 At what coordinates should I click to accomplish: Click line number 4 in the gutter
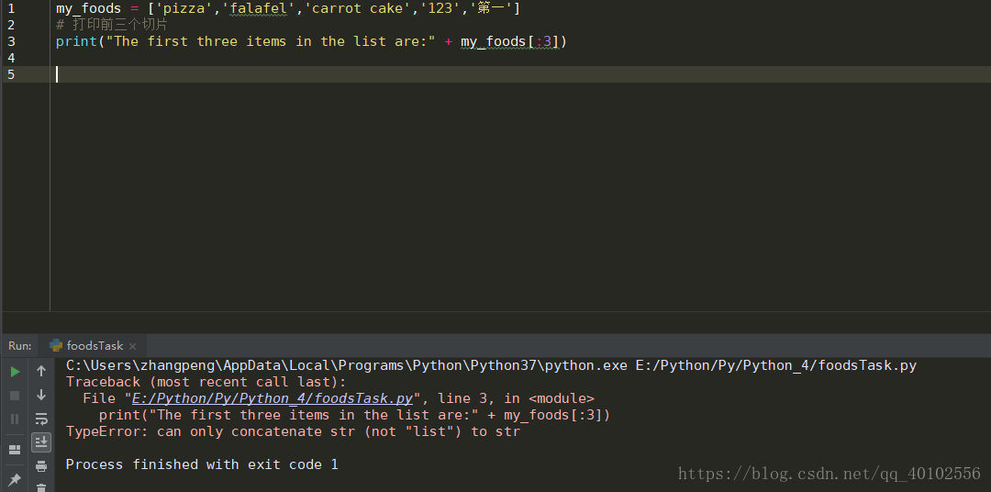(11, 58)
